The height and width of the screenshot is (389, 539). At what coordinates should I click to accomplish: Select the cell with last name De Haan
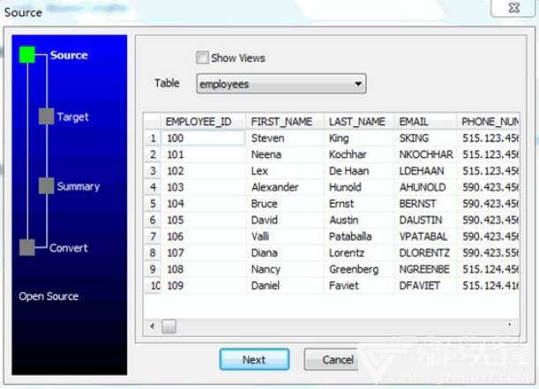(x=359, y=171)
